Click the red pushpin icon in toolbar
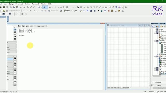This screenshot has height=93, width=166. tap(109, 11)
